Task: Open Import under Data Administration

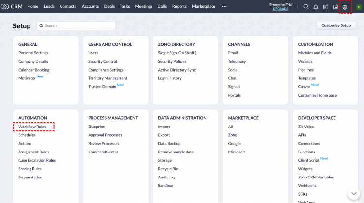Action: point(164,127)
